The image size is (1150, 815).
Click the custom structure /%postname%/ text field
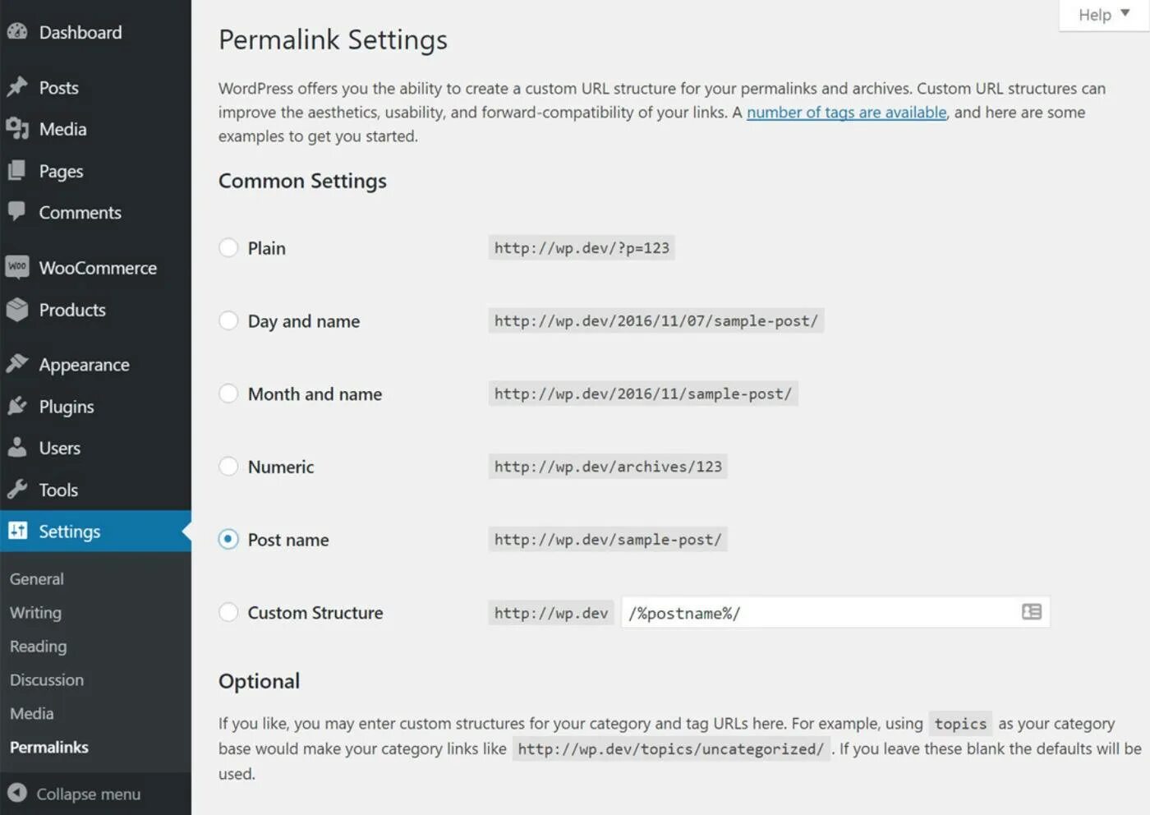(x=817, y=613)
